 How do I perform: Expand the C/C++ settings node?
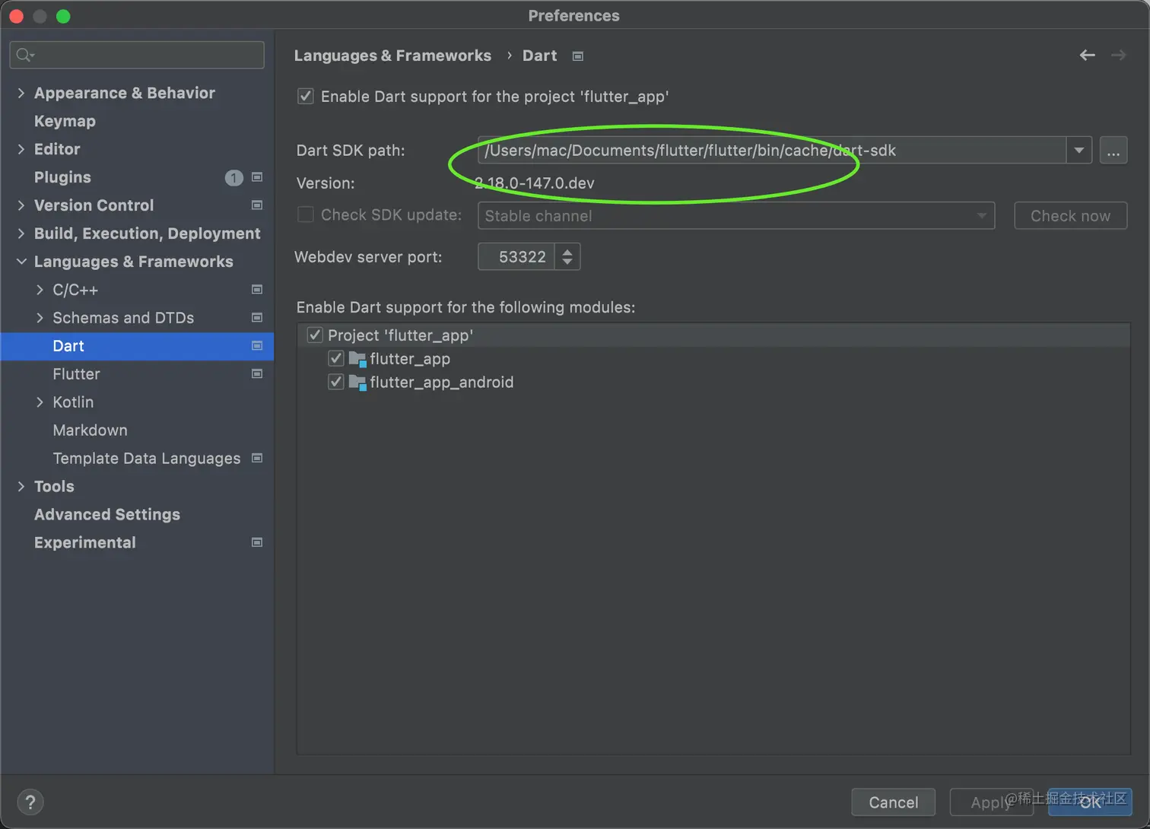[x=40, y=290]
